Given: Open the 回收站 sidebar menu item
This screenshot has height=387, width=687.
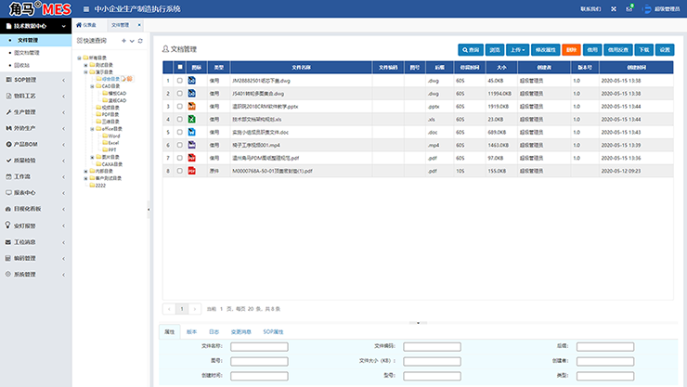Looking at the screenshot, I should [23, 65].
